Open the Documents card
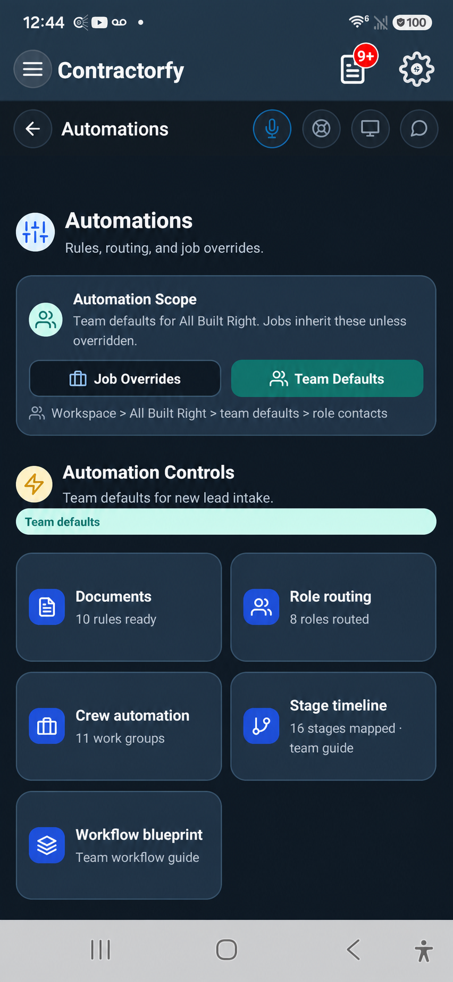The image size is (453, 982). (119, 607)
